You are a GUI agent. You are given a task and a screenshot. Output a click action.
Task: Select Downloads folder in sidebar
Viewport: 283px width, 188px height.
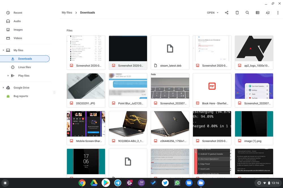click(25, 59)
